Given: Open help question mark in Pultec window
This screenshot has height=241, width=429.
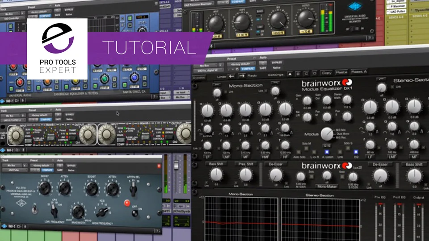Looking at the screenshot, I should (158, 231).
